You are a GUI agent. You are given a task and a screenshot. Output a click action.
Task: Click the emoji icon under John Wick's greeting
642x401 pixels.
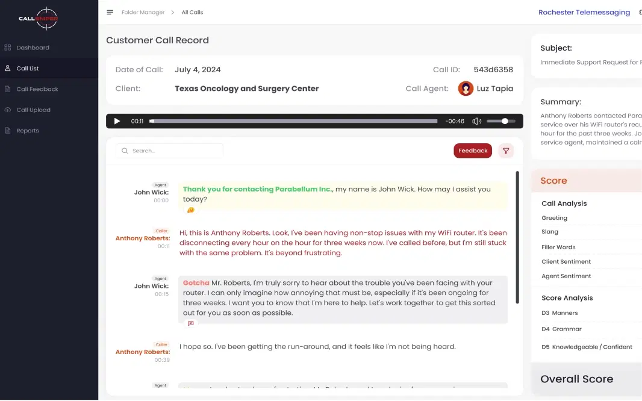coord(191,210)
